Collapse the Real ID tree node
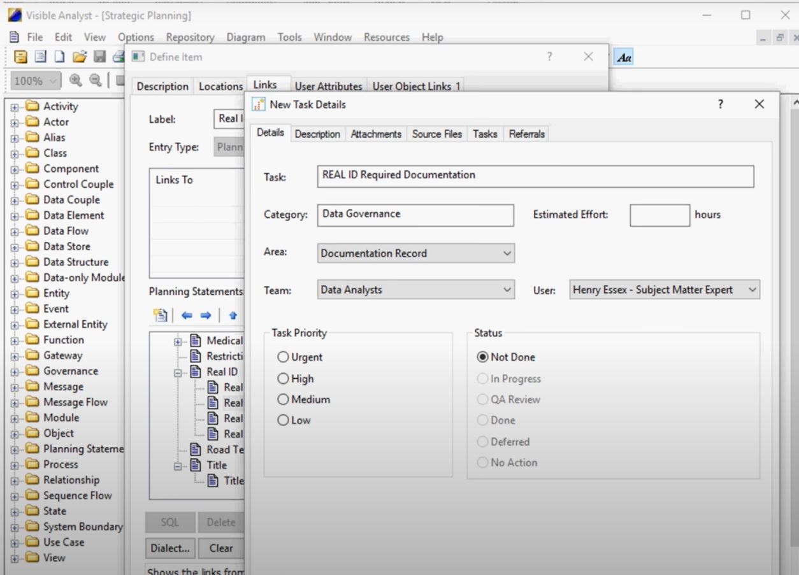Screen dimensions: 799x575 [x=178, y=373]
